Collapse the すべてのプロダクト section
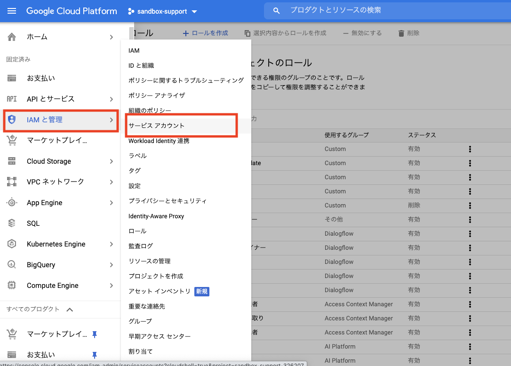The height and width of the screenshot is (366, 511). (x=70, y=310)
